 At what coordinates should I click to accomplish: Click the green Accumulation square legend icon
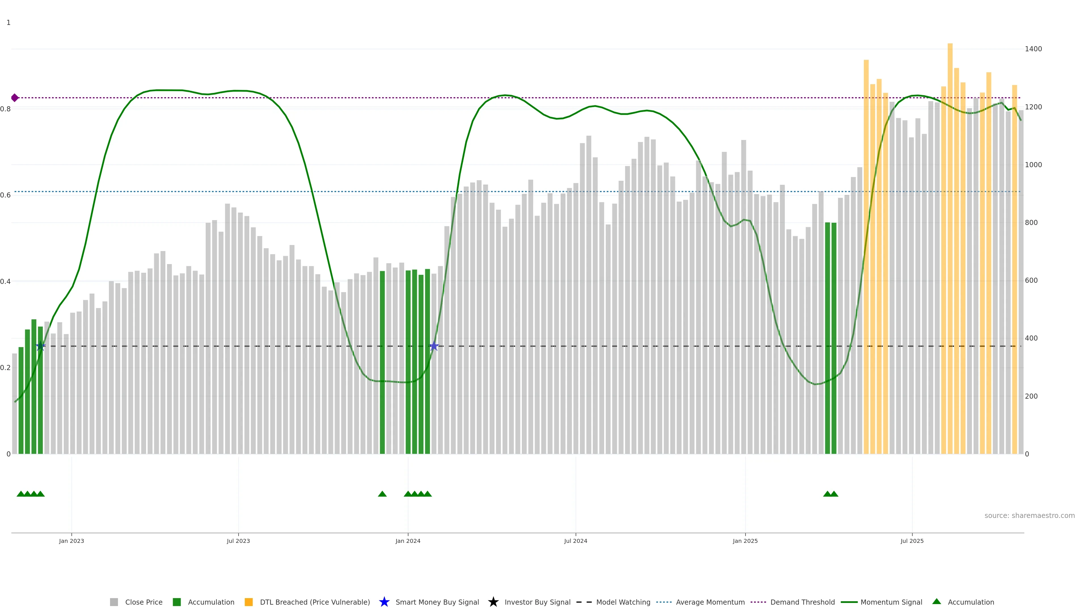pyautogui.click(x=177, y=602)
